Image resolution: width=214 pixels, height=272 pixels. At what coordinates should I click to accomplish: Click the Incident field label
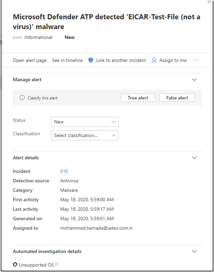(21, 171)
